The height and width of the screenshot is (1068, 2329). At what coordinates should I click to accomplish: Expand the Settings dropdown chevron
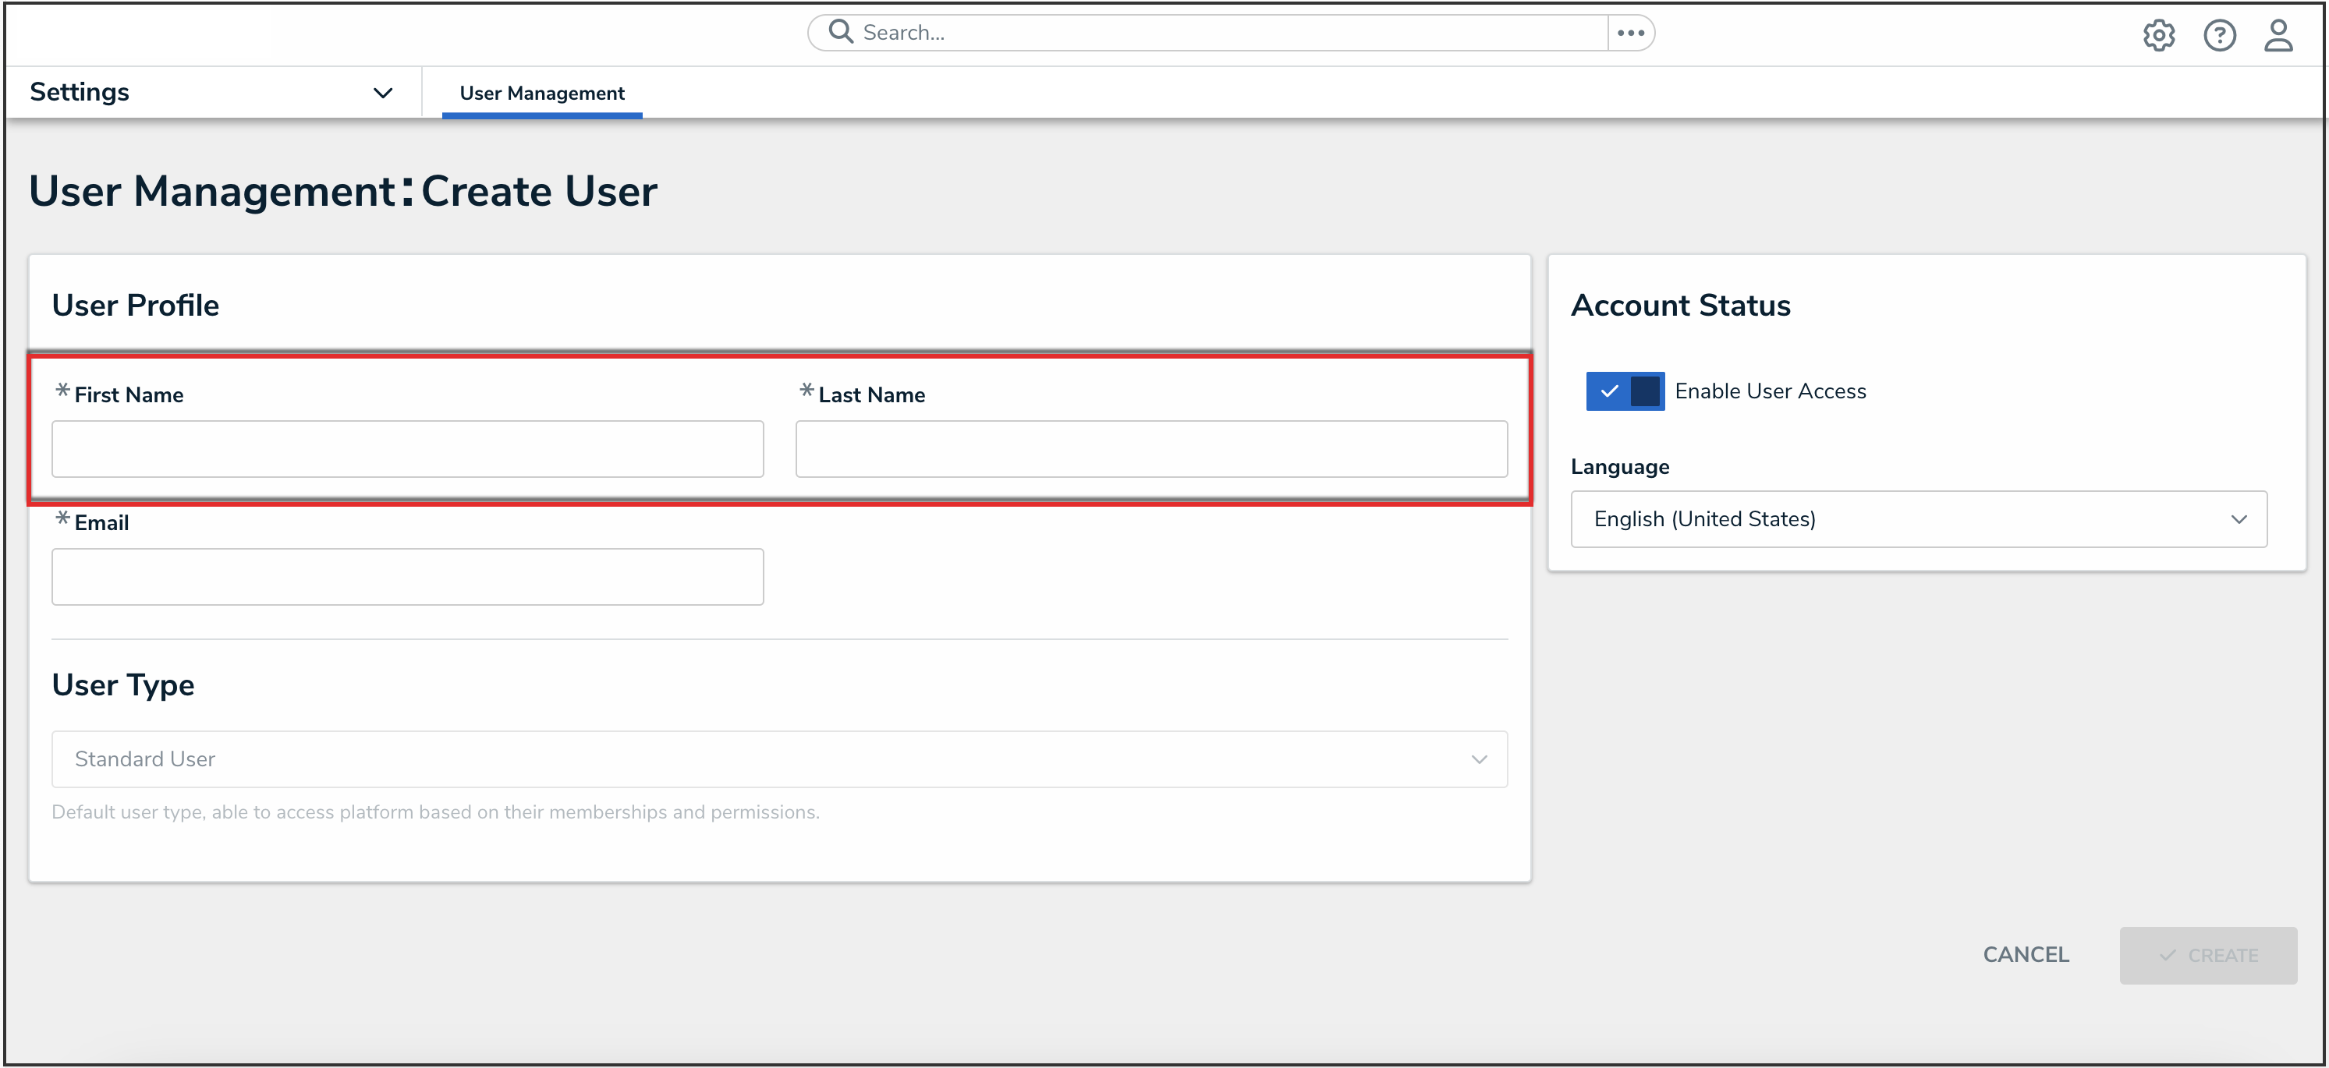[x=382, y=93]
